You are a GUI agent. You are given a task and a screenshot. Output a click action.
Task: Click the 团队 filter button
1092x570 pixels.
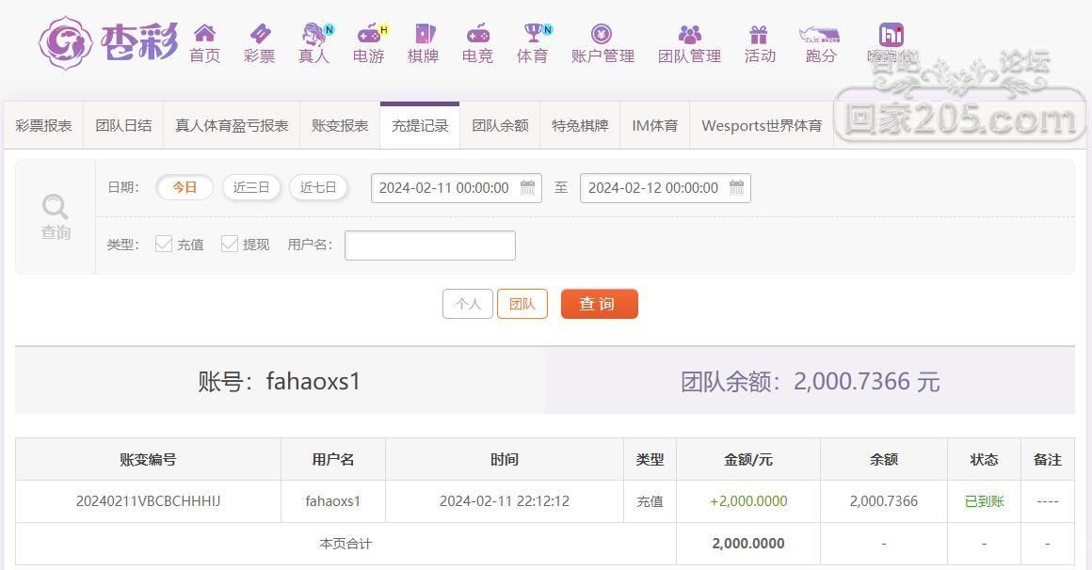point(522,304)
